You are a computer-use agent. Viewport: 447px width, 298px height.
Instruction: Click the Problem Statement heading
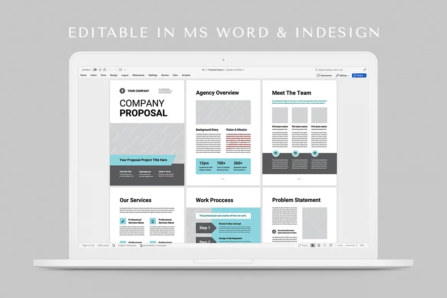pos(296,200)
